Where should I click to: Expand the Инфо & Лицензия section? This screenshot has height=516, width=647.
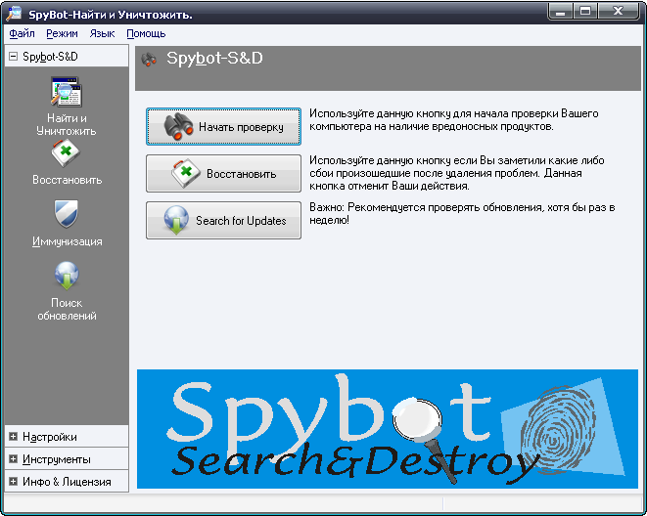tap(13, 482)
